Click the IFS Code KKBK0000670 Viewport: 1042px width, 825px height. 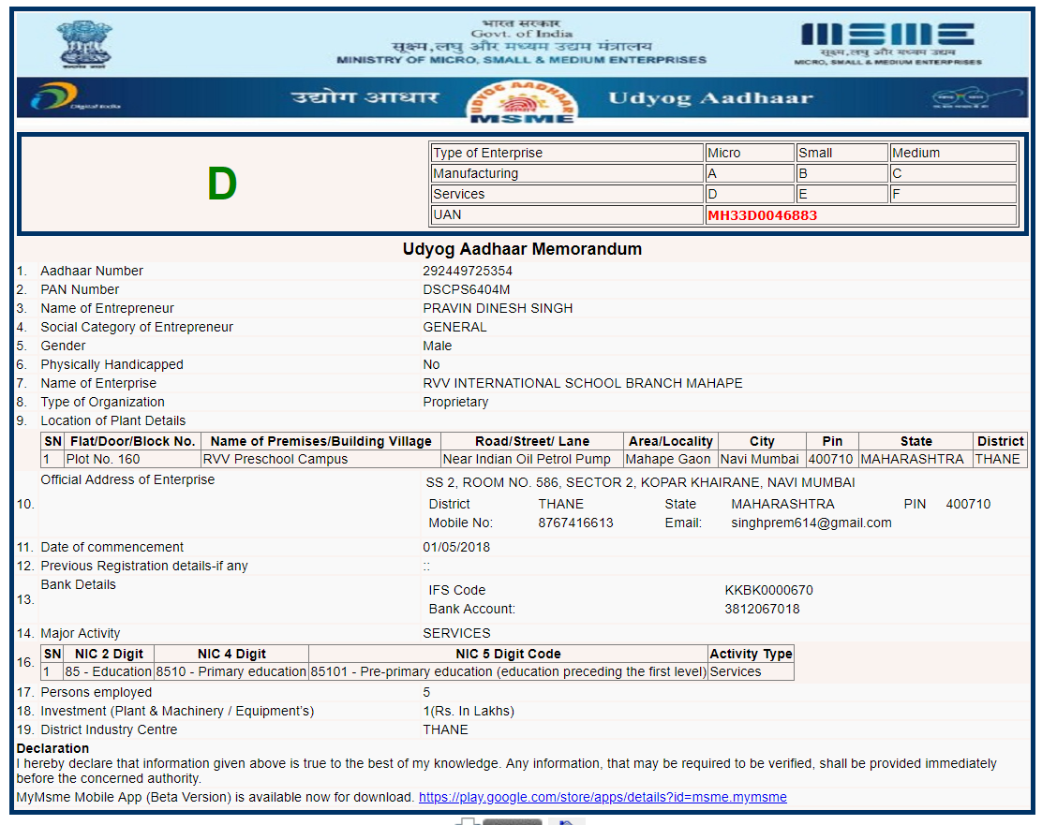(x=768, y=590)
